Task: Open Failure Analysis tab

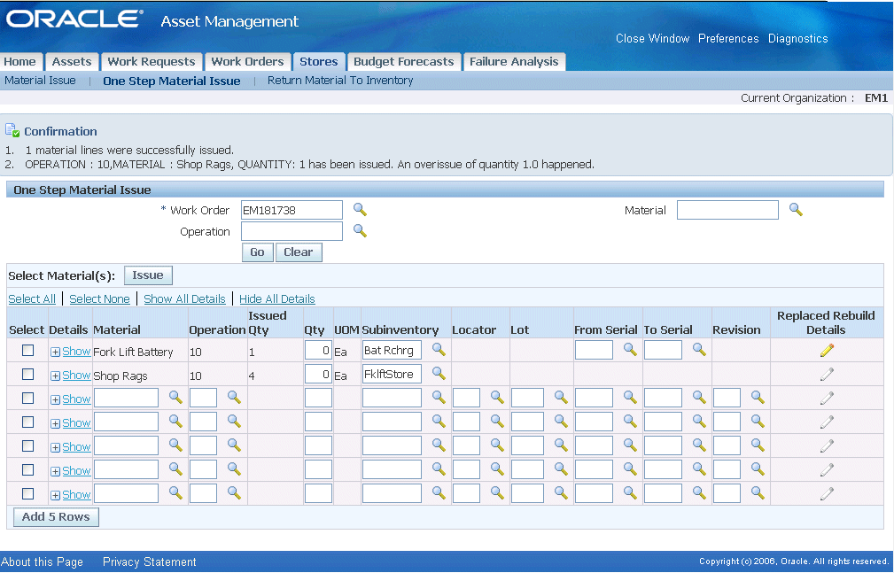Action: tap(514, 62)
